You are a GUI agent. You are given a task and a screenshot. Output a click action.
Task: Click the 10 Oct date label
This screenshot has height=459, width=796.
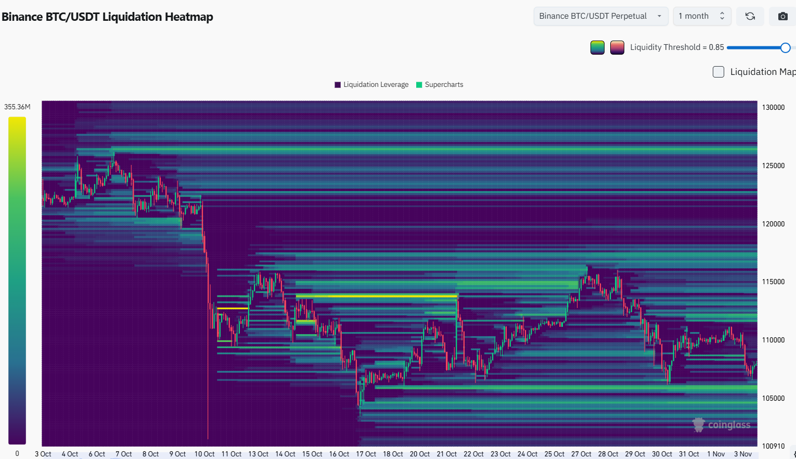click(204, 454)
